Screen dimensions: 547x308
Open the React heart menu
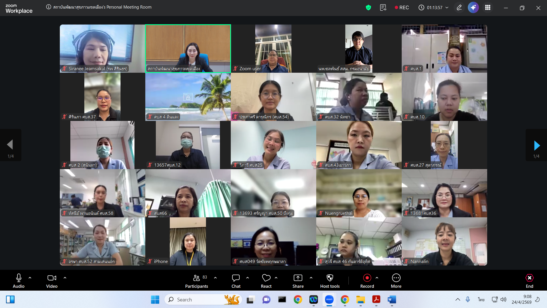[266, 278]
